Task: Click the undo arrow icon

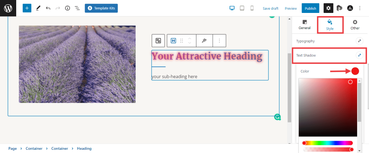Action: (x=48, y=8)
